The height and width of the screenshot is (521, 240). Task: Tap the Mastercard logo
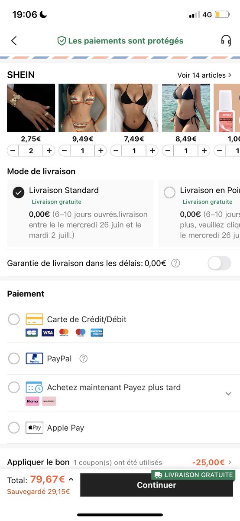click(64, 333)
